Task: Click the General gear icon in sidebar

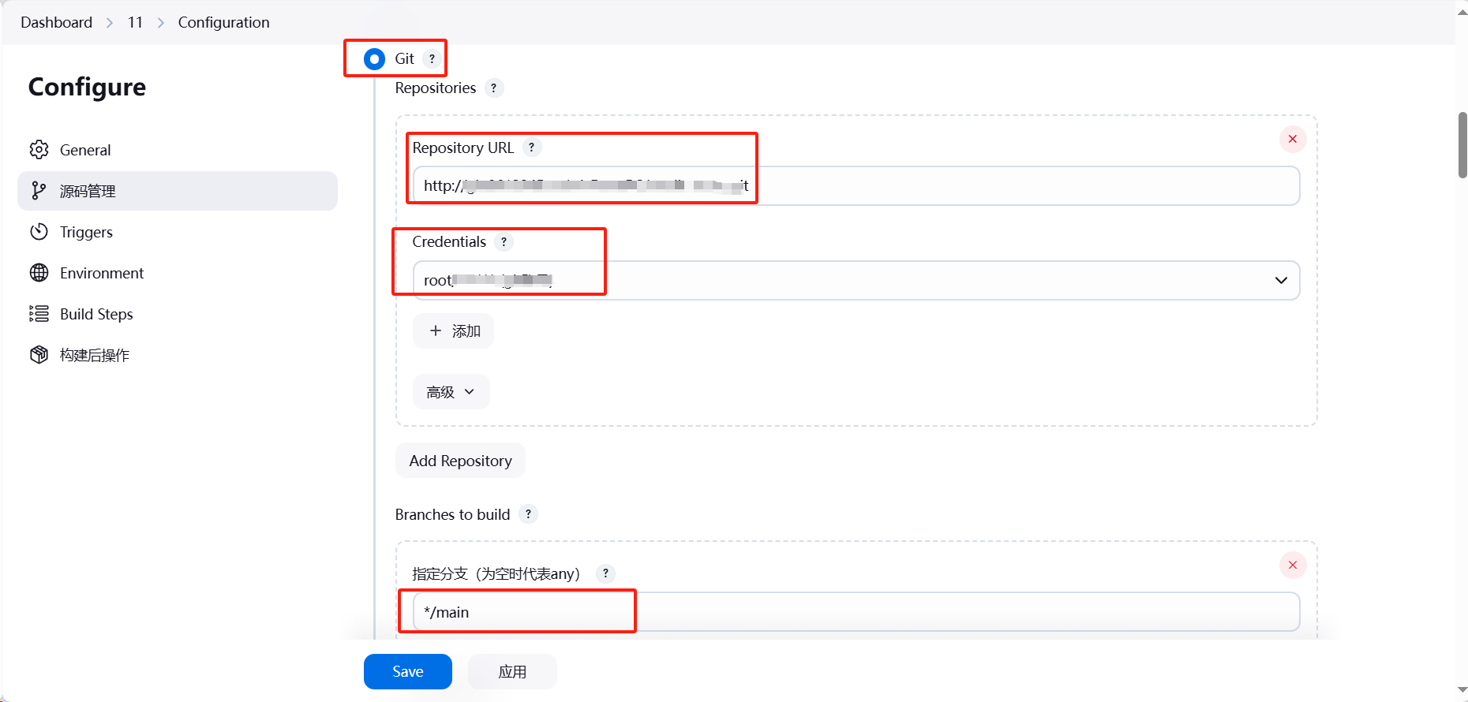Action: click(x=39, y=150)
